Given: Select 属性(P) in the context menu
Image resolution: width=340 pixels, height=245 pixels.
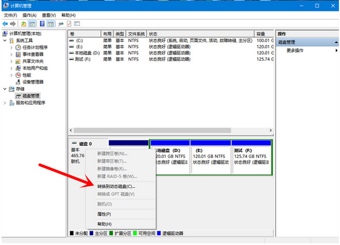Looking at the screenshot, I should (x=104, y=214).
